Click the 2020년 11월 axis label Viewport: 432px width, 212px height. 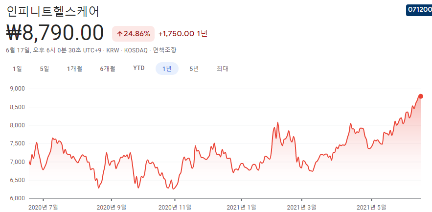click(x=175, y=207)
